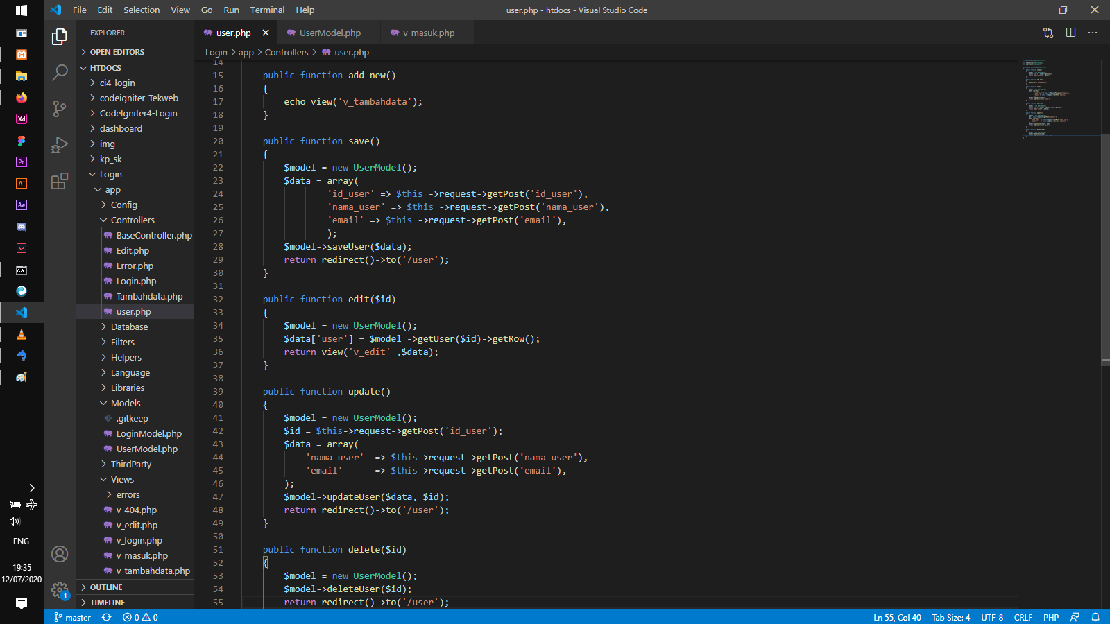Open Firefox from the taskbar

coord(22,98)
